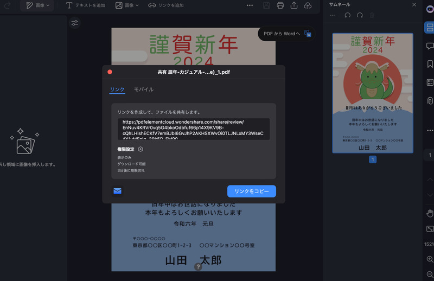Image resolution: width=434 pixels, height=281 pixels.
Task: Close the サムネール thumbnail panel
Action: point(414,5)
